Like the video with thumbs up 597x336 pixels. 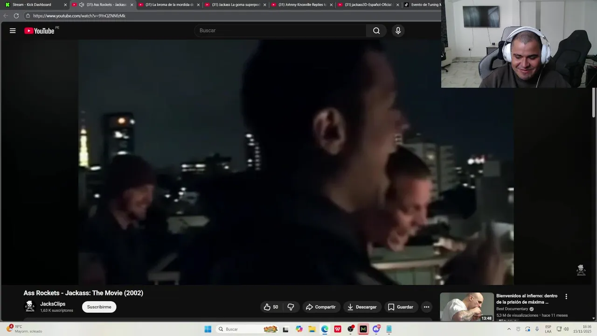271,307
